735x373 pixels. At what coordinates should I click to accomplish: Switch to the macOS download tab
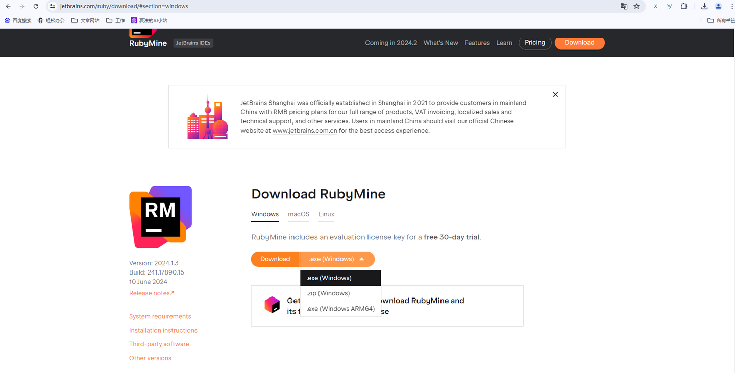pyautogui.click(x=298, y=214)
